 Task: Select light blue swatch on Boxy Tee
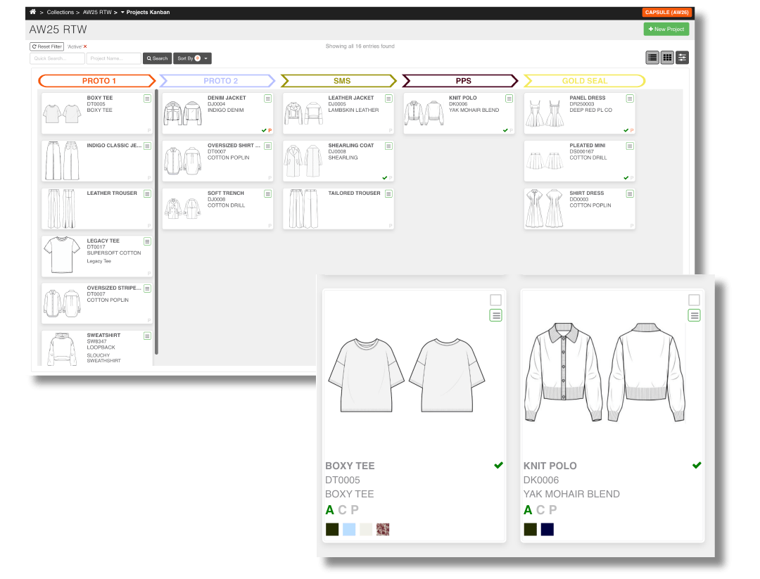point(349,529)
